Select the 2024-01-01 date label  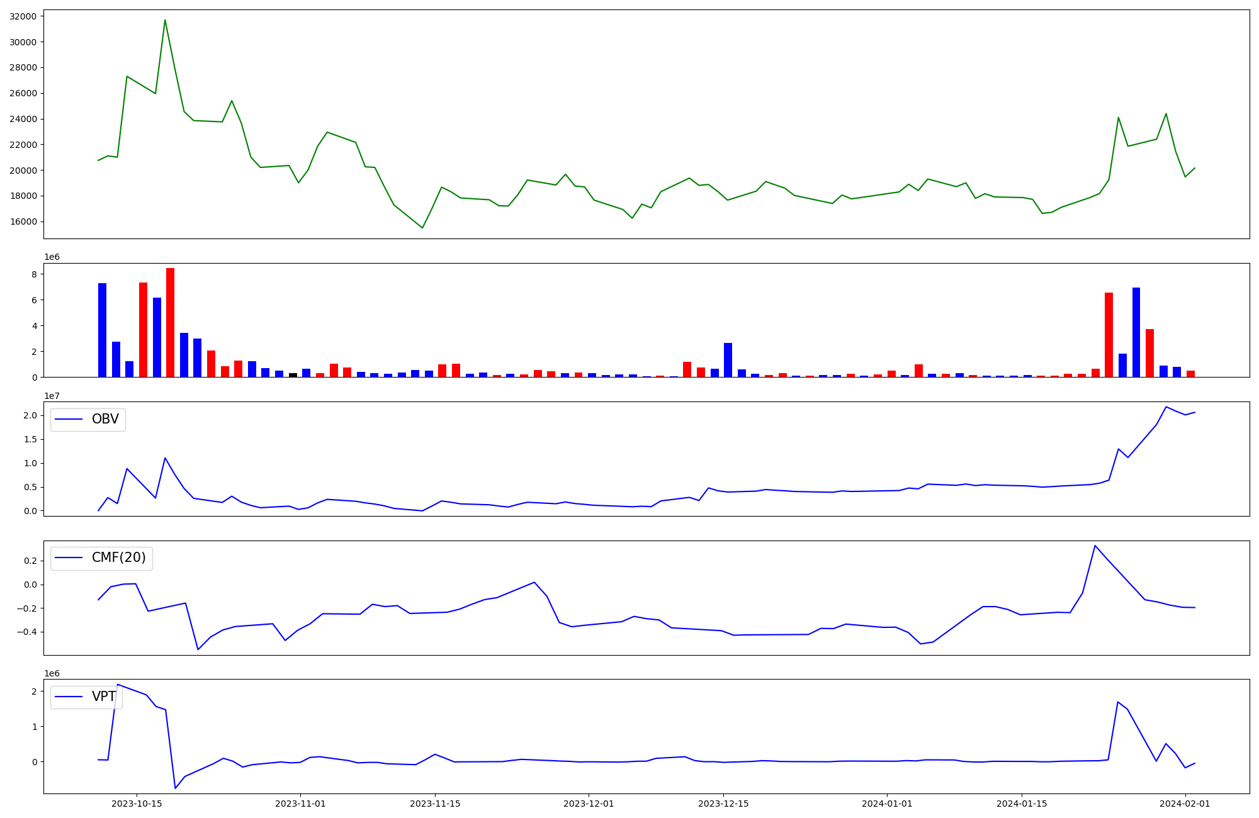point(887,804)
